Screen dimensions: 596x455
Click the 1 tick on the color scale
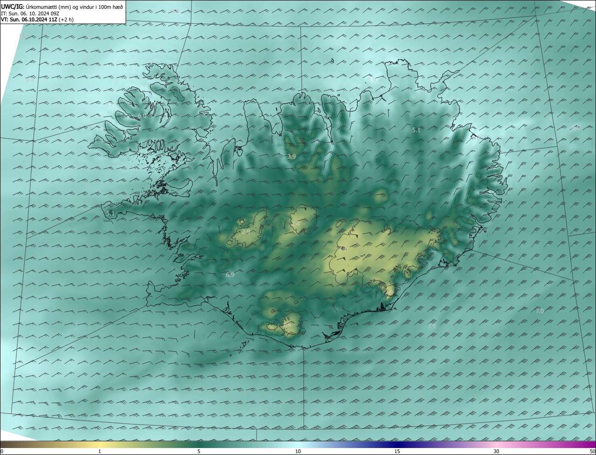point(100,452)
